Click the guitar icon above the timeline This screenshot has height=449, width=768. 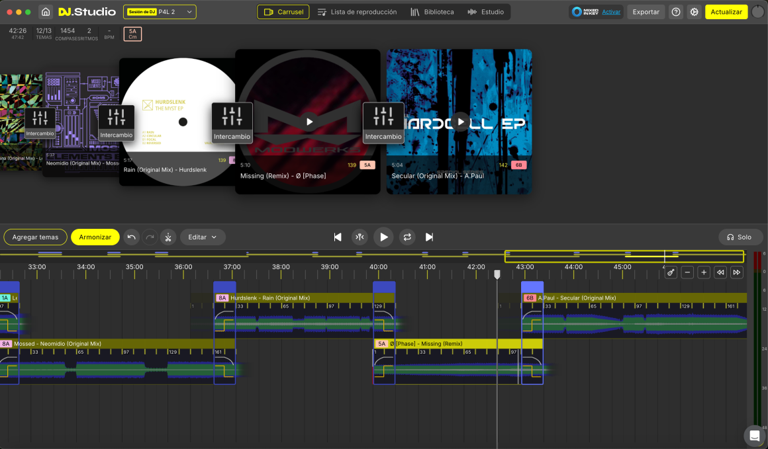671,272
